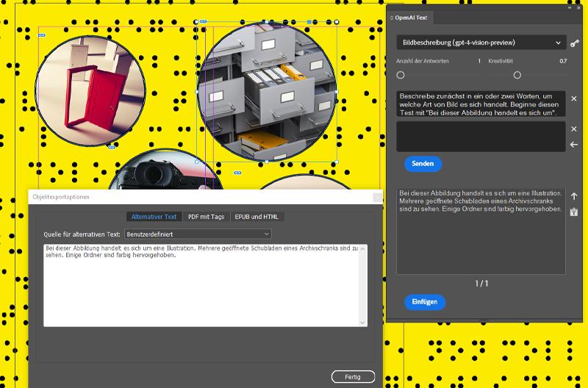Click the up arrow icon beside response text

574,196
